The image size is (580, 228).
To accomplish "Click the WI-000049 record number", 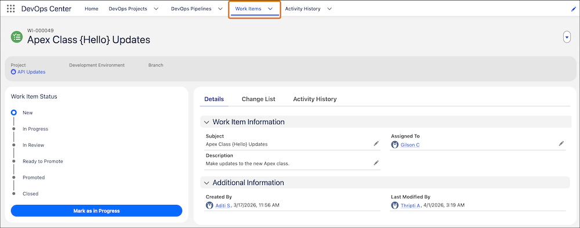I will coord(41,30).
